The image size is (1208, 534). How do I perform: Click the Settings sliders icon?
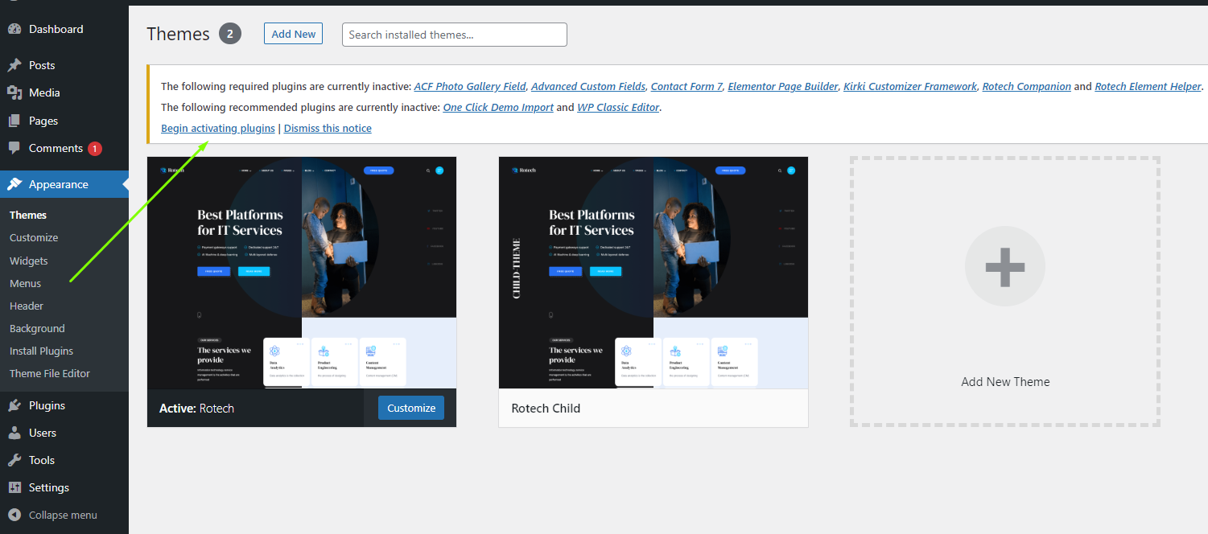click(x=14, y=487)
